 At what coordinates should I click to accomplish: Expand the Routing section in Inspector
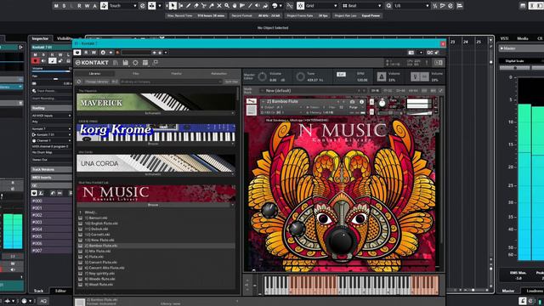click(51, 108)
